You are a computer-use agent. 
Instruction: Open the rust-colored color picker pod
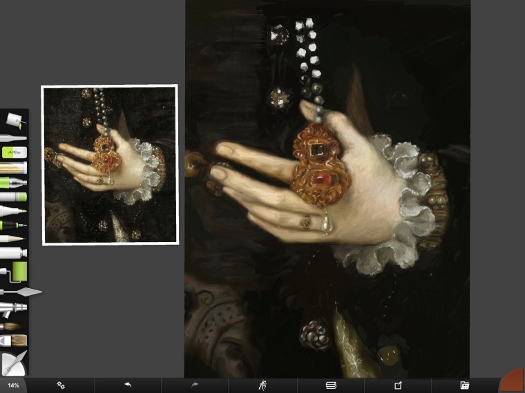click(513, 381)
